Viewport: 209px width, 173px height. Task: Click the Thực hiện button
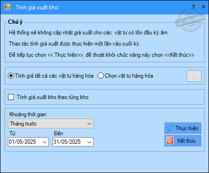point(183,128)
